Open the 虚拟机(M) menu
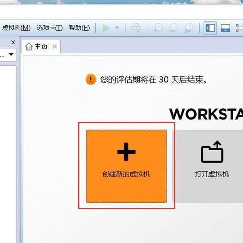The width and height of the screenshot is (243, 243). click(x=16, y=28)
